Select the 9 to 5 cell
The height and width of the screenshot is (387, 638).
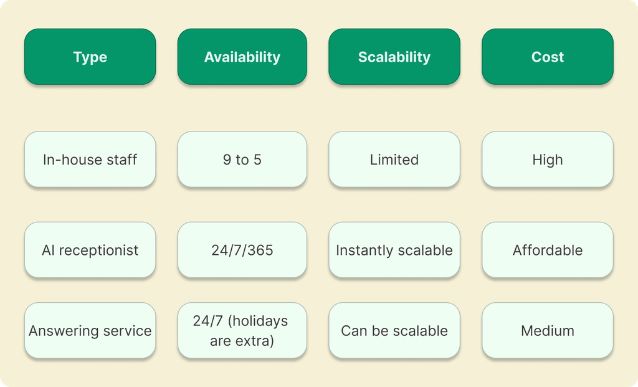click(242, 160)
